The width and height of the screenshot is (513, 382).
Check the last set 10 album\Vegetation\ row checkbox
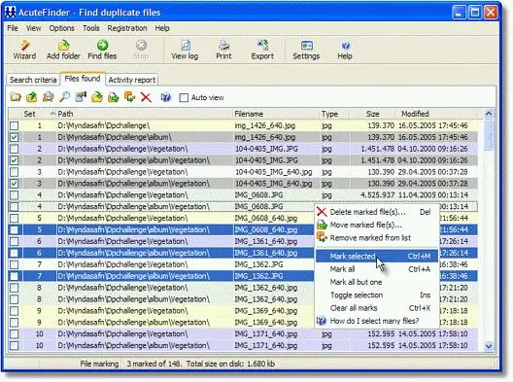point(14,346)
